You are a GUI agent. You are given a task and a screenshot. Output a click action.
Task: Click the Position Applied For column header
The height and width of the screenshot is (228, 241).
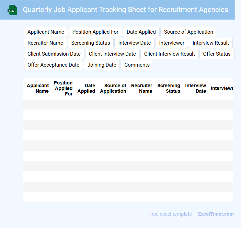point(63,88)
